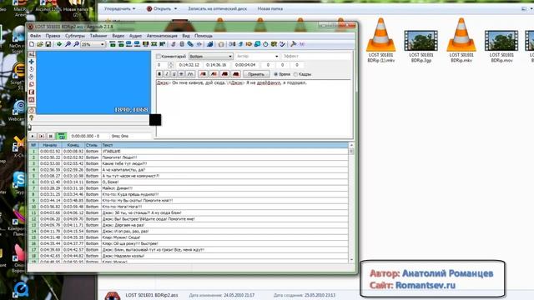Click the primary color button
Screen dimensions: 534x300
click(x=203, y=74)
